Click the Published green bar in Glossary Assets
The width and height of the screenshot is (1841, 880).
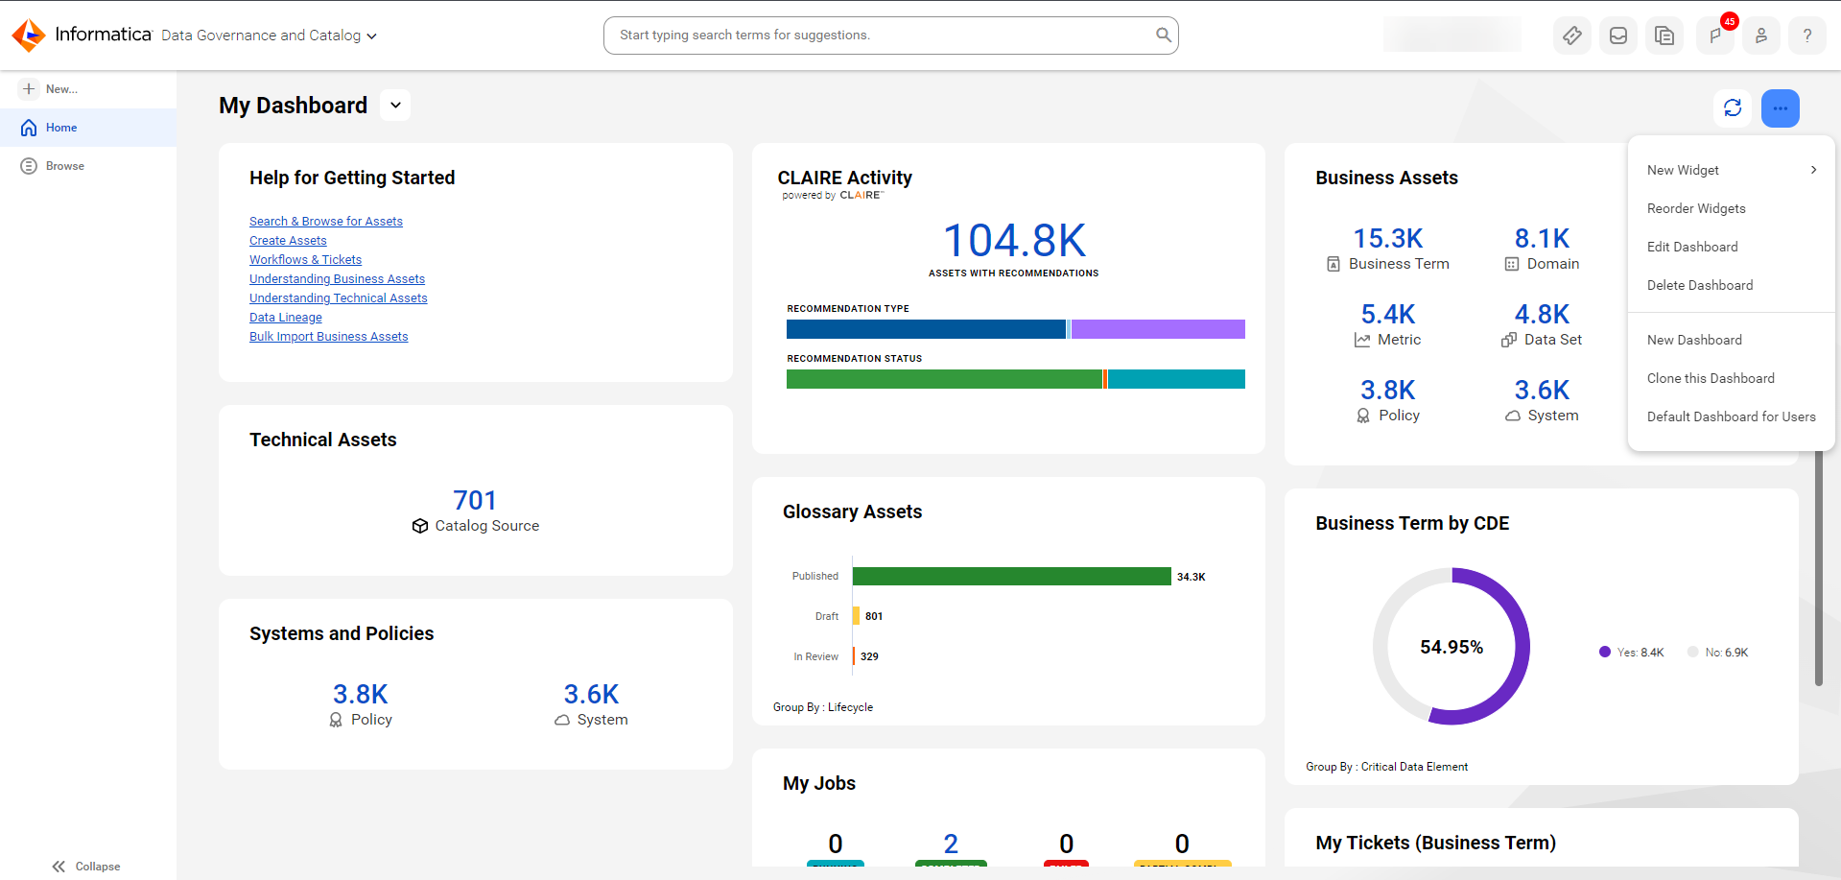pyautogui.click(x=1012, y=576)
